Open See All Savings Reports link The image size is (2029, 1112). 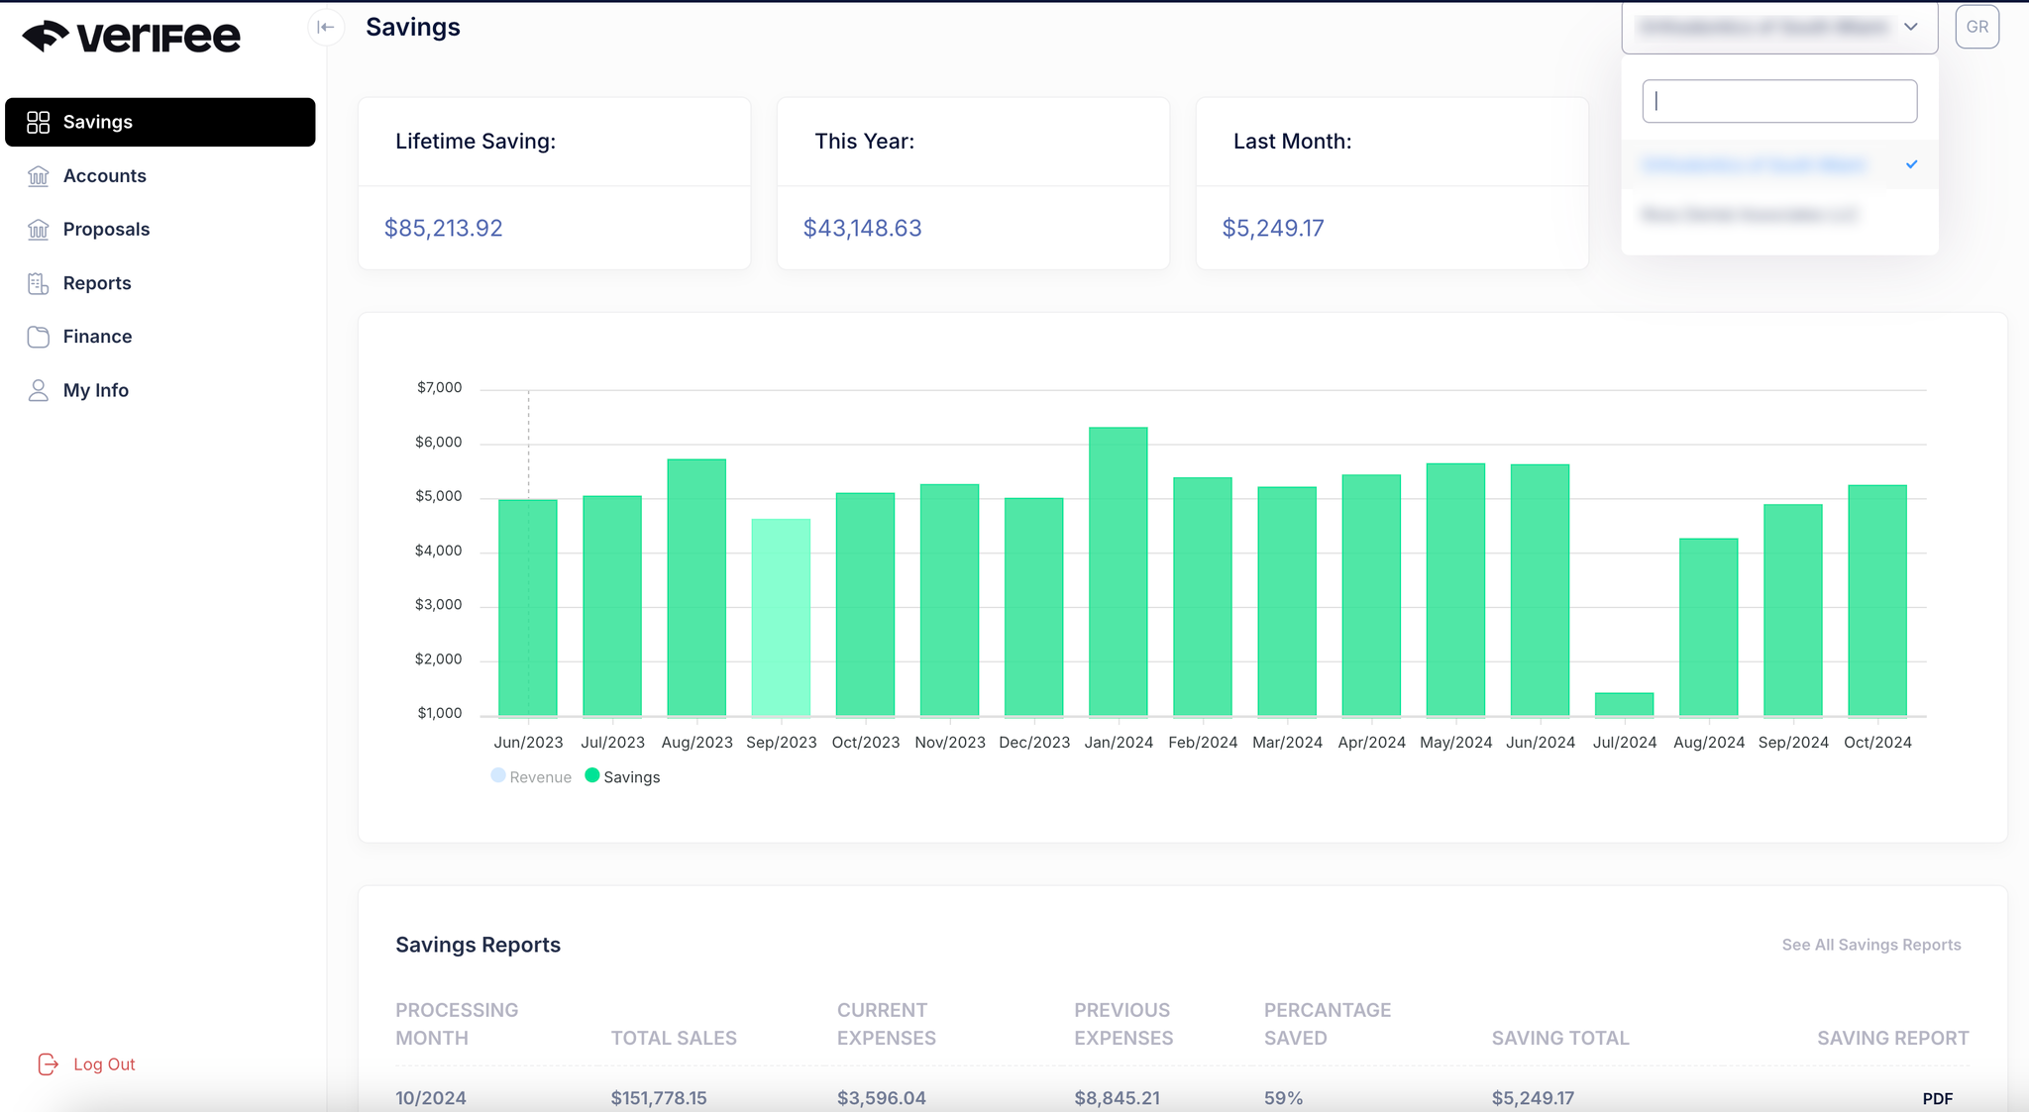click(x=1870, y=945)
